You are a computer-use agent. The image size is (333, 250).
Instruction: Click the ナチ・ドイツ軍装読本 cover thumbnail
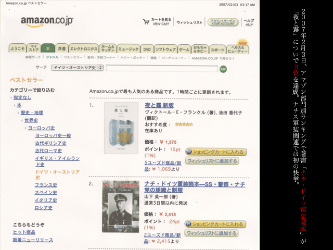[121, 207]
